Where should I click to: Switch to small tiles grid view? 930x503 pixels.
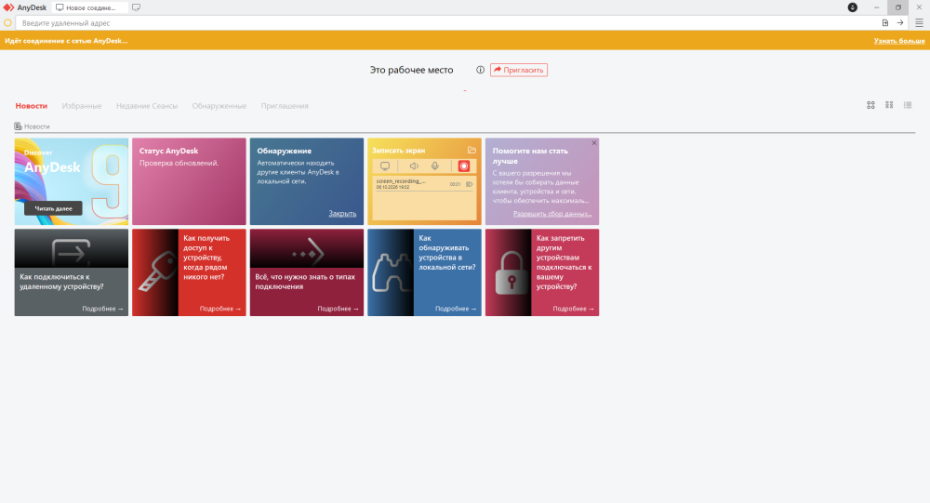pyautogui.click(x=889, y=105)
